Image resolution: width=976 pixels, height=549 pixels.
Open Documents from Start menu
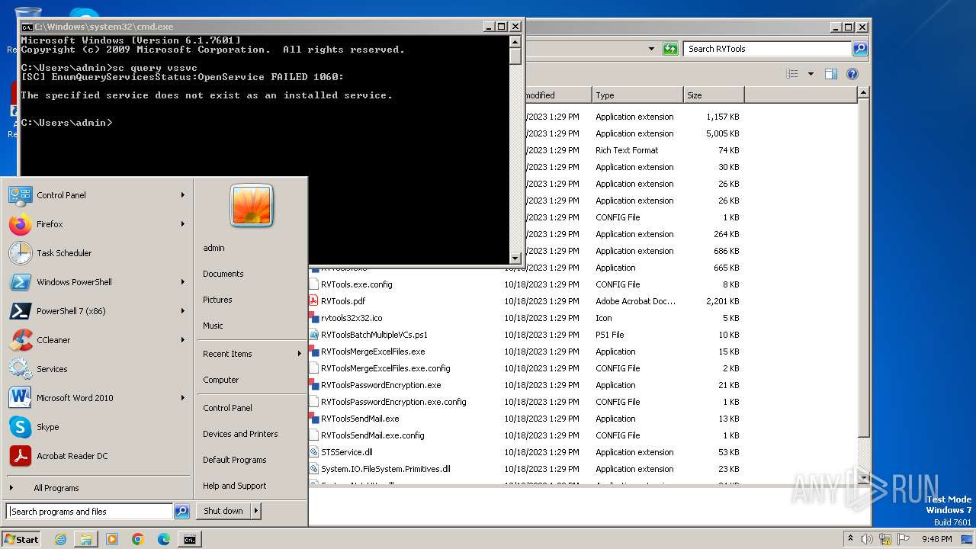tap(223, 274)
